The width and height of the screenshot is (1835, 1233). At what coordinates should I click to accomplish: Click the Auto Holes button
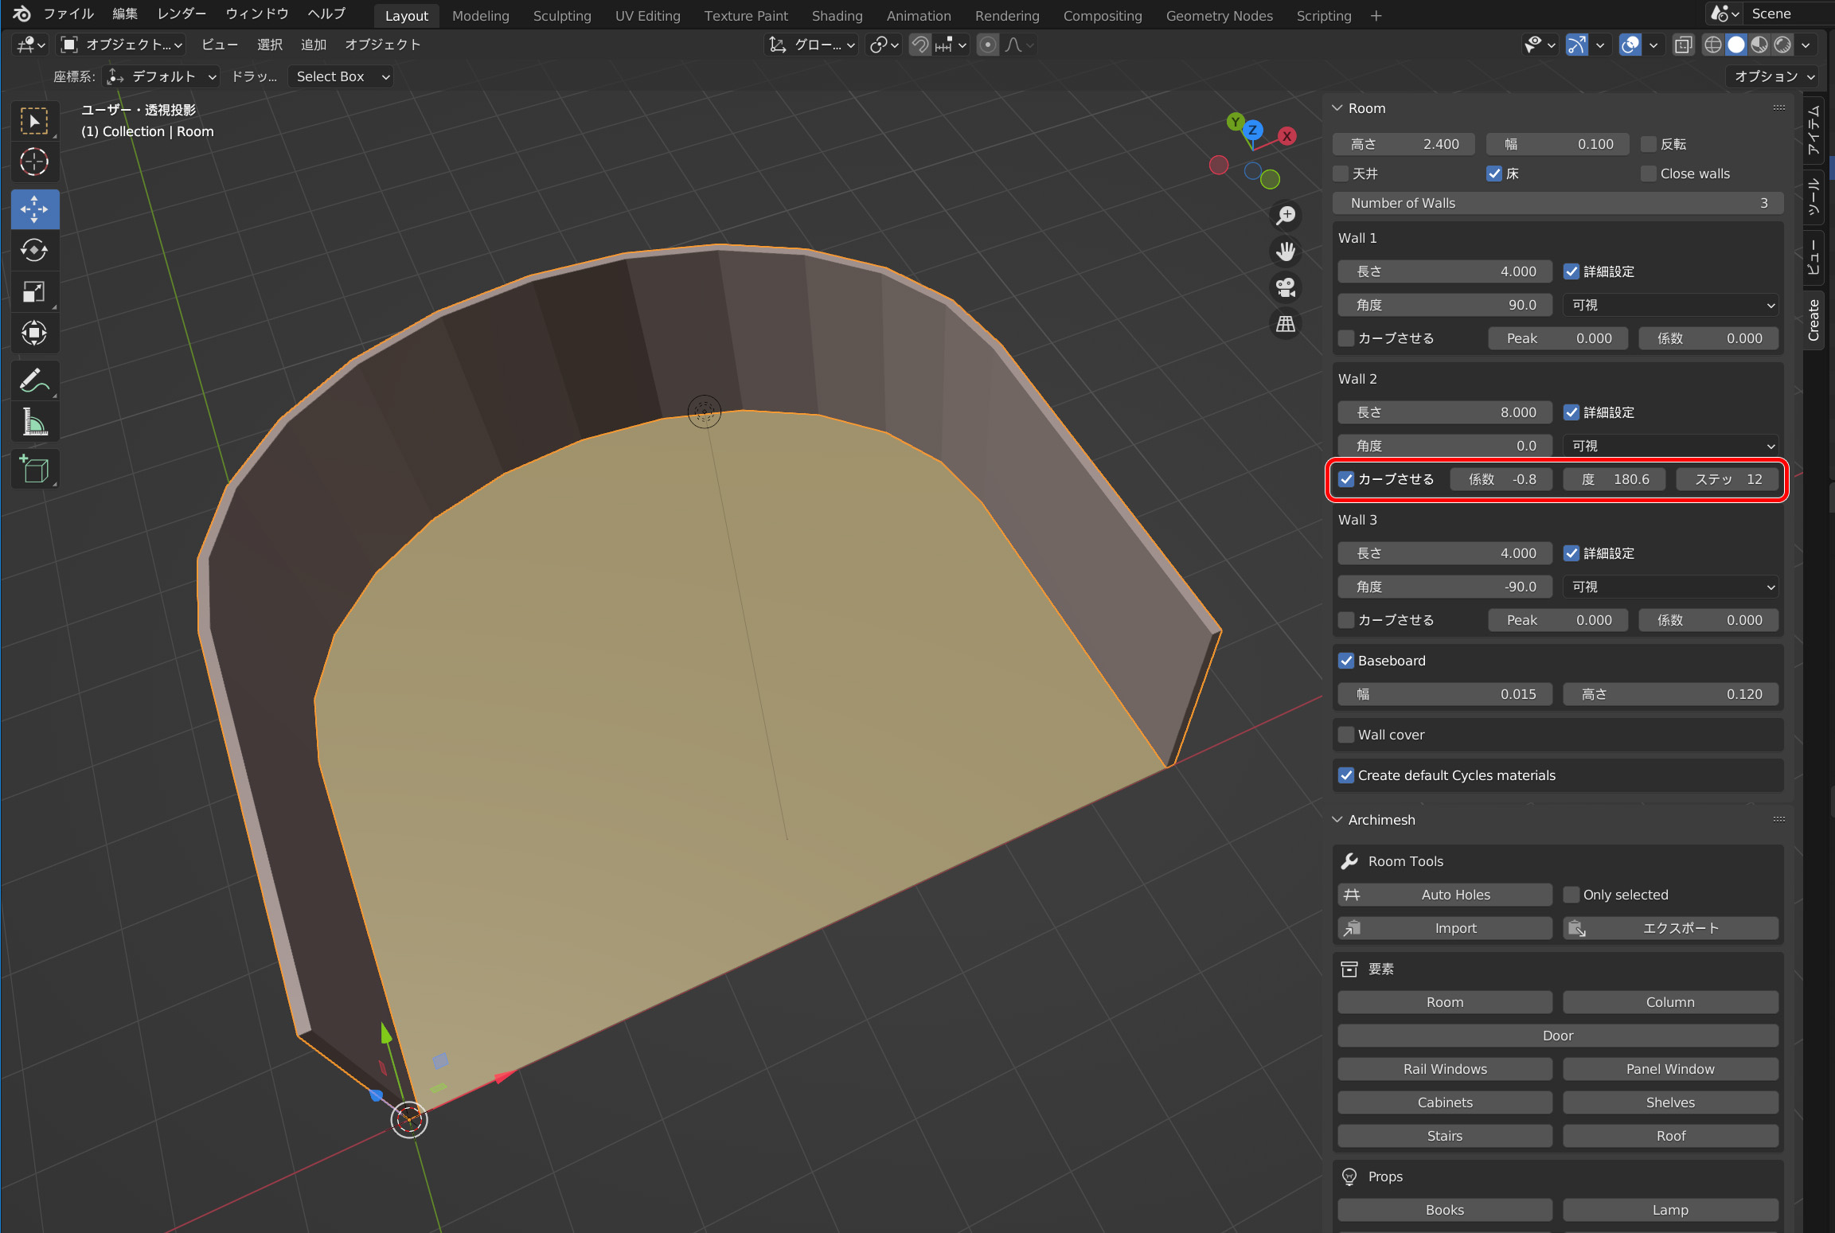tap(1444, 895)
